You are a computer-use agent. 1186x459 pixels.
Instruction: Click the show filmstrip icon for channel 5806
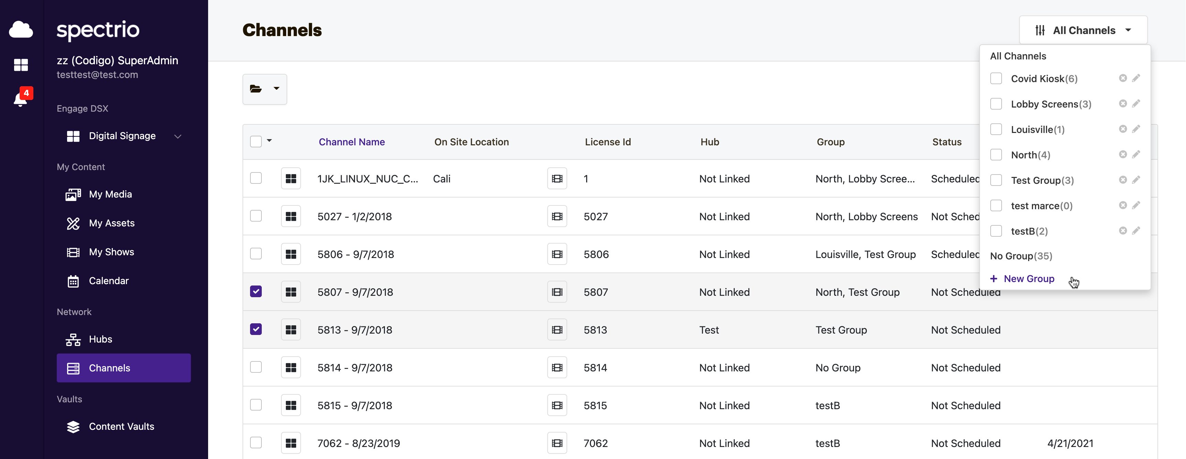coord(557,254)
